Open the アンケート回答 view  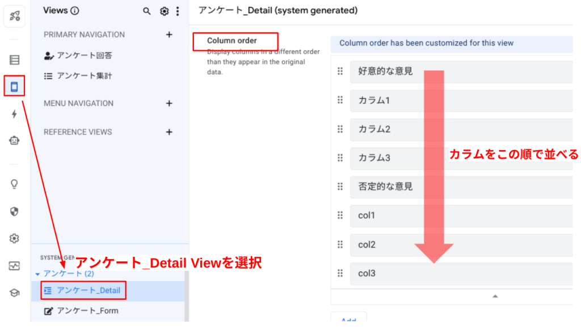pyautogui.click(x=84, y=56)
